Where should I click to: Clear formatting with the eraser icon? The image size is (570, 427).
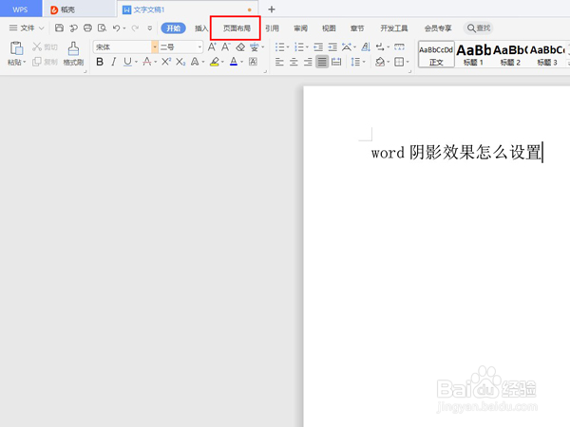coord(240,47)
